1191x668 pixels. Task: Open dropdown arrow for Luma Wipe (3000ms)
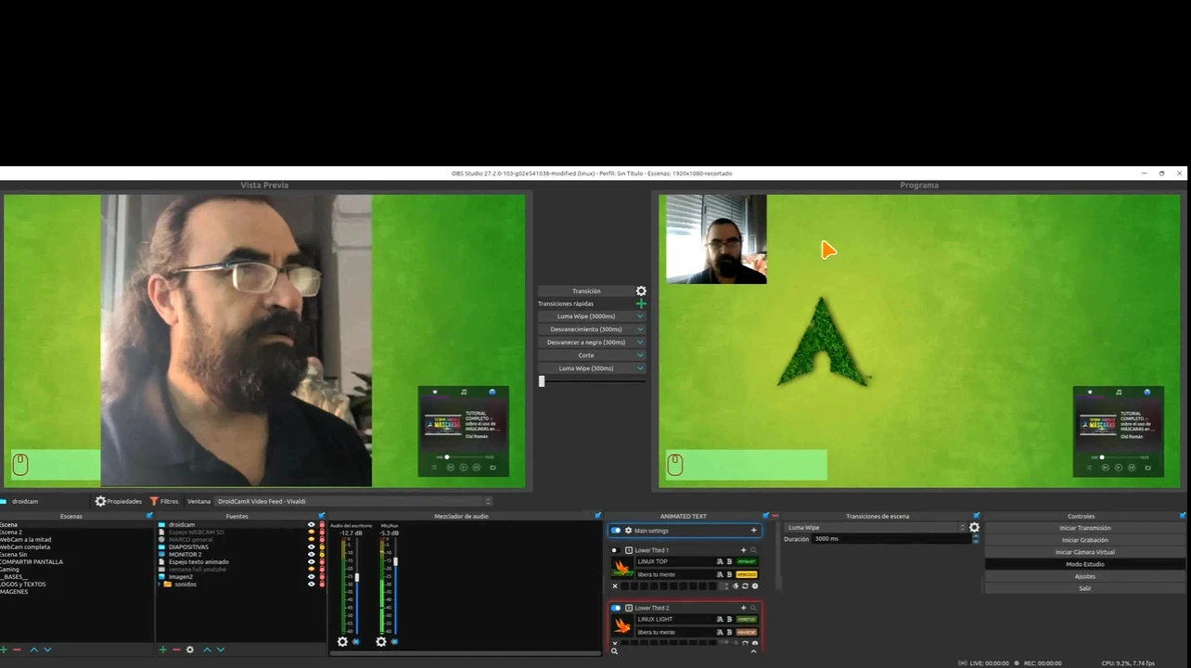coord(640,316)
